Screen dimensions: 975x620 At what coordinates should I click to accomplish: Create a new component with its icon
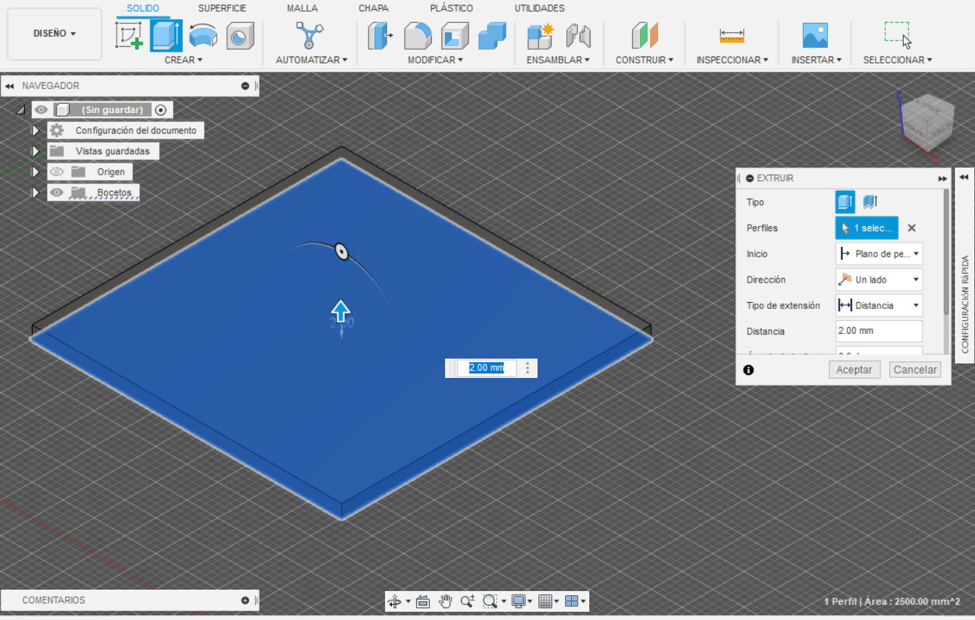click(x=540, y=36)
